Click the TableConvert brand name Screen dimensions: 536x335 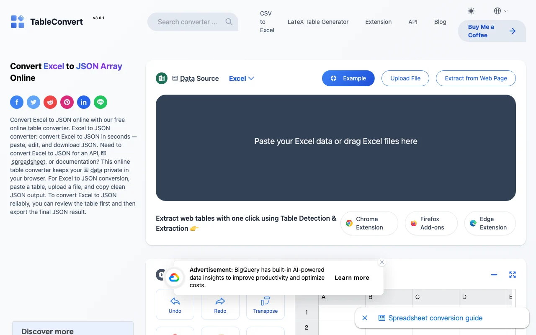click(57, 22)
